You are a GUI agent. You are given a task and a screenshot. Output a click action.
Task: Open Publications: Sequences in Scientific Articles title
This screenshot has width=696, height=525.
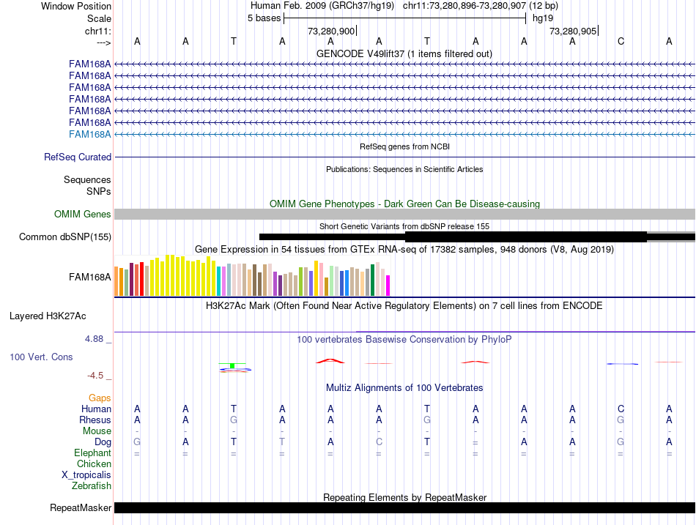pos(404,169)
